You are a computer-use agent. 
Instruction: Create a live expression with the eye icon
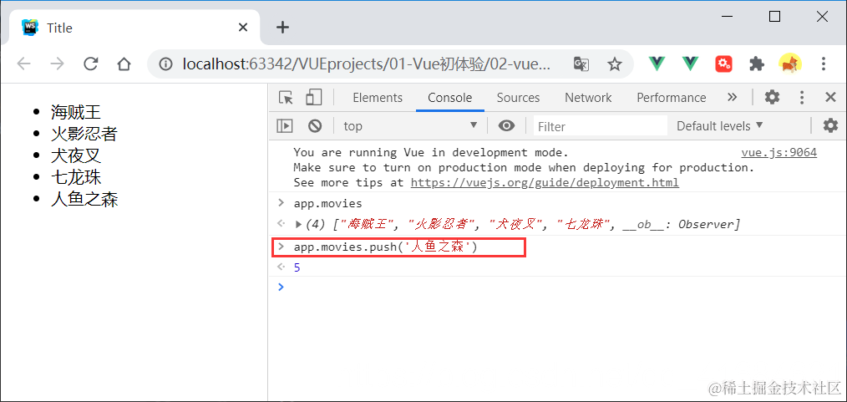coord(506,126)
